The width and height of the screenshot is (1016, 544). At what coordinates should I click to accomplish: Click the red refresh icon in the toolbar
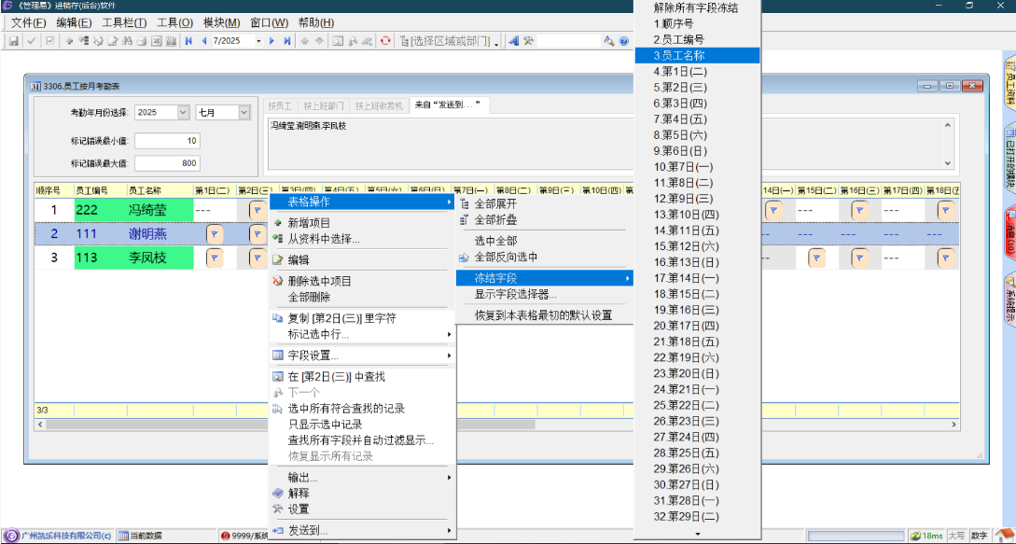tap(384, 41)
